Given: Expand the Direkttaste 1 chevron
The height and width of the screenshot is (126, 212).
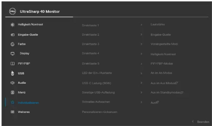Looking at the screenshot, I should click(141, 25).
